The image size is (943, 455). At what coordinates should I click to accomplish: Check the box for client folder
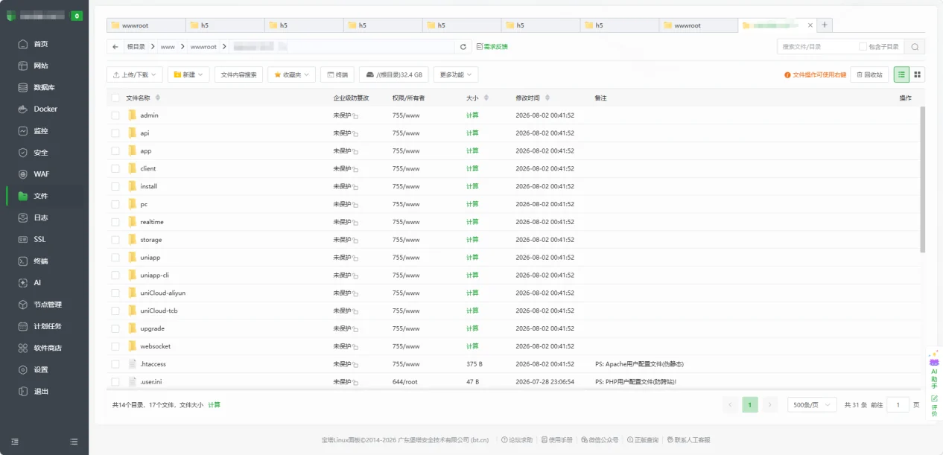click(115, 168)
